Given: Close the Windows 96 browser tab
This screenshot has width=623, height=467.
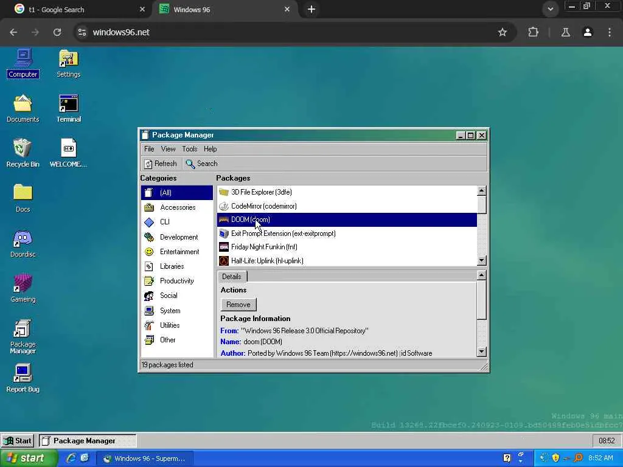Looking at the screenshot, I should click(287, 9).
